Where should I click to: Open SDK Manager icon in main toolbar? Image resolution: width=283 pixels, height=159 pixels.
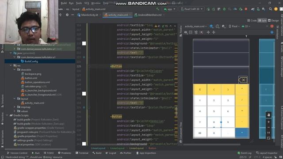point(264,9)
